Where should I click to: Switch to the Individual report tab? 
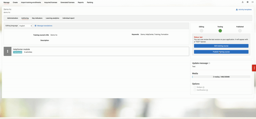(x=68, y=18)
